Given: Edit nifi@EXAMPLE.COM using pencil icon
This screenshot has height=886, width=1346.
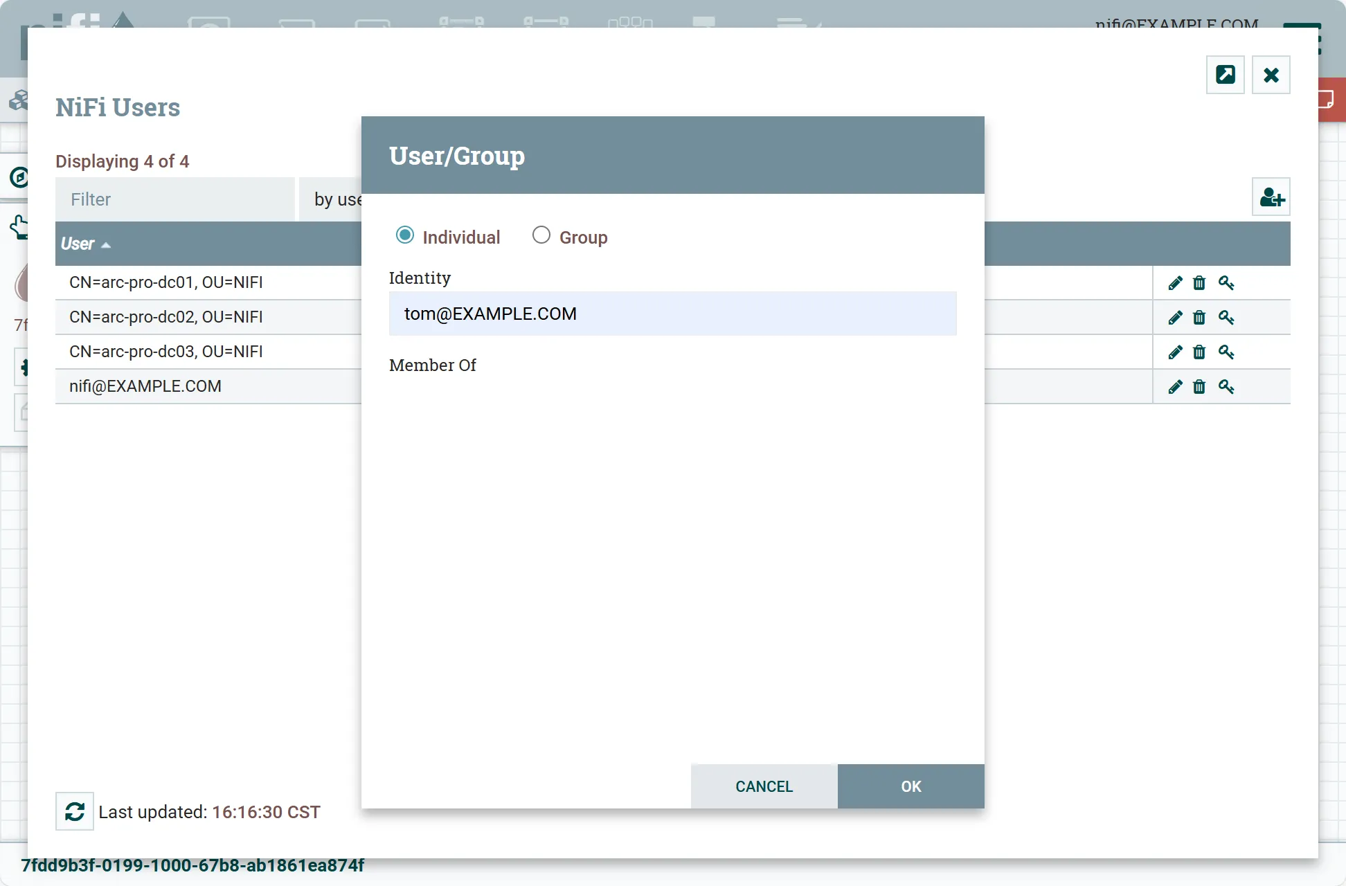Looking at the screenshot, I should [1175, 387].
